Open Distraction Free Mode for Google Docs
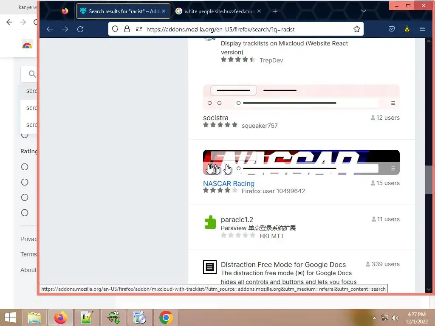The width and height of the screenshot is (435, 326). coord(283,264)
